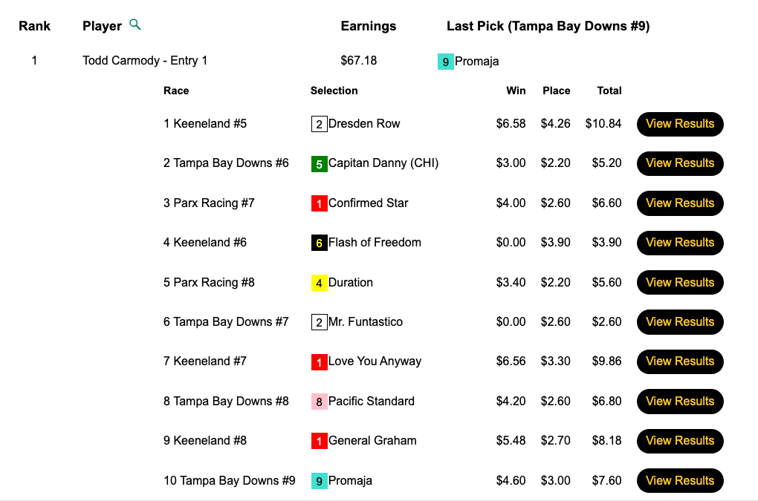Click the white number 2 badge for Dresden Row
The image size is (758, 501).
click(319, 124)
